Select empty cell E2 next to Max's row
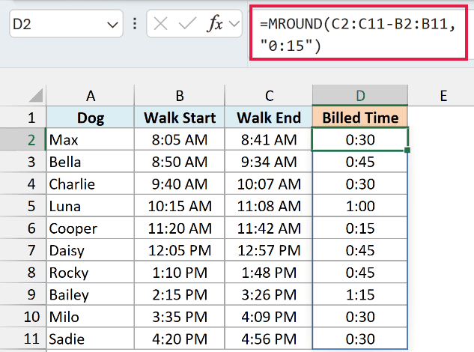This screenshot has height=352, width=474. click(441, 139)
